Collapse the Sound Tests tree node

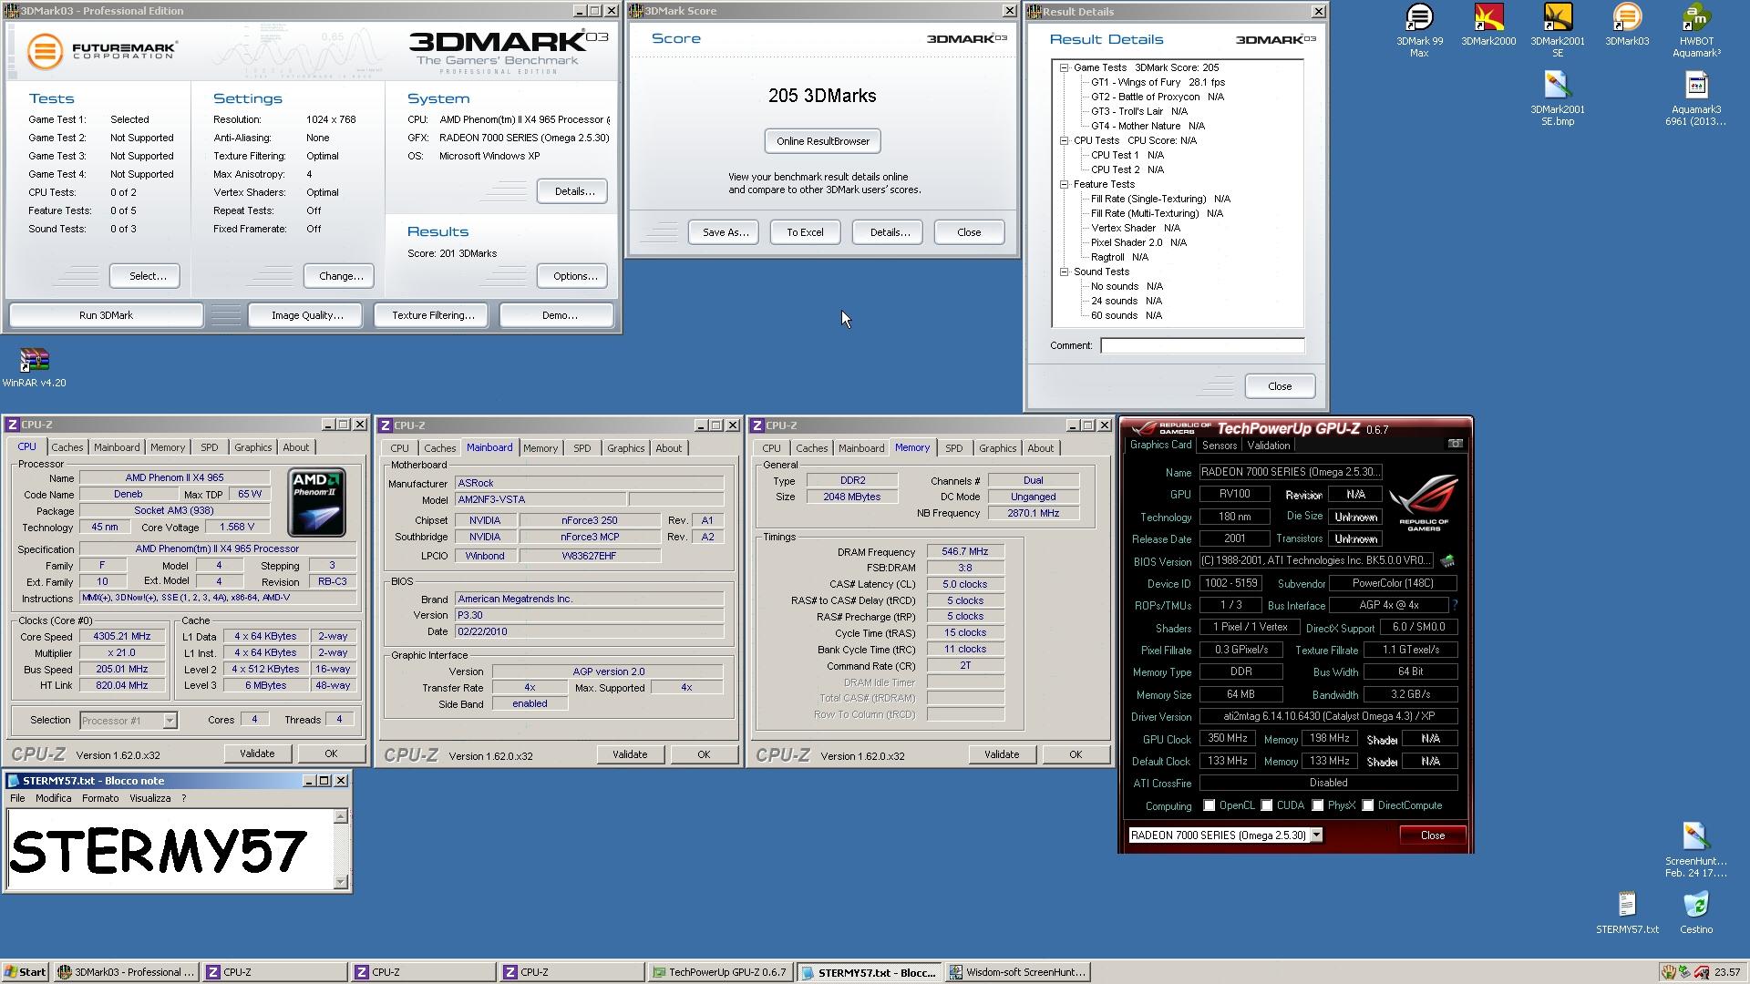[1064, 272]
